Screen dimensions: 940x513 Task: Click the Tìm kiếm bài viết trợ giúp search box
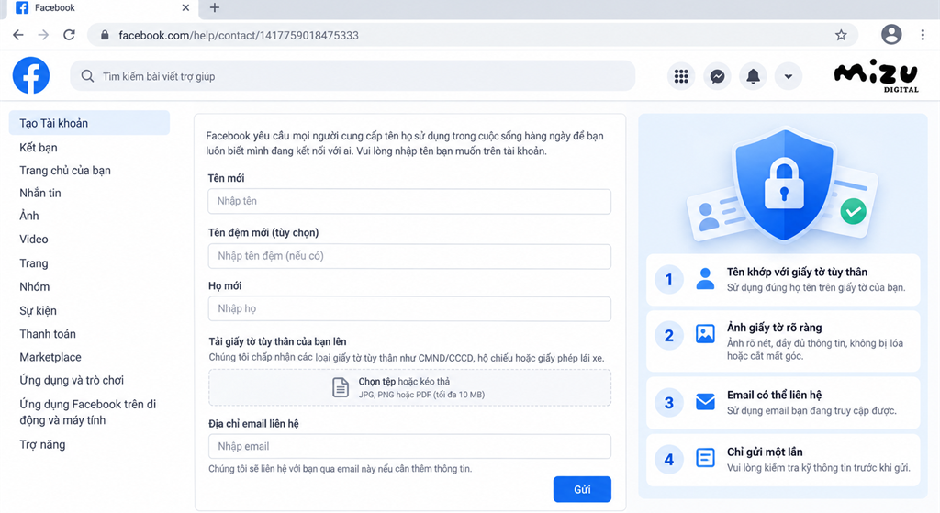click(352, 76)
